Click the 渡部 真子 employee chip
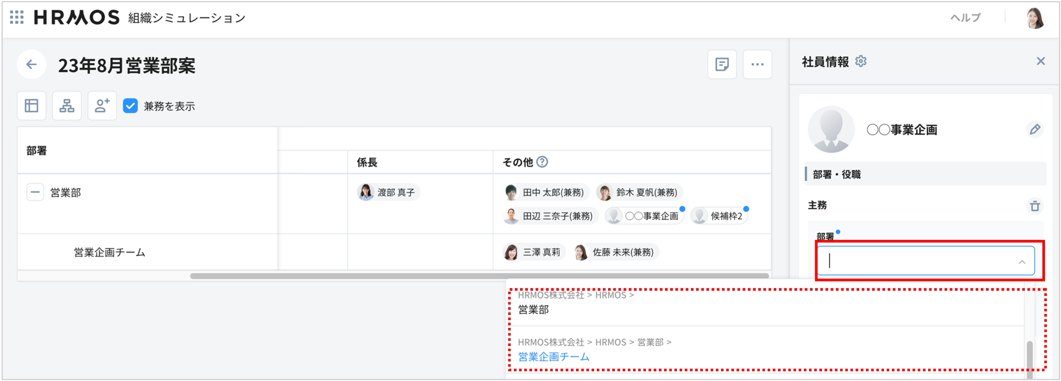Viewport: 1061px width, 381px height. [x=387, y=192]
